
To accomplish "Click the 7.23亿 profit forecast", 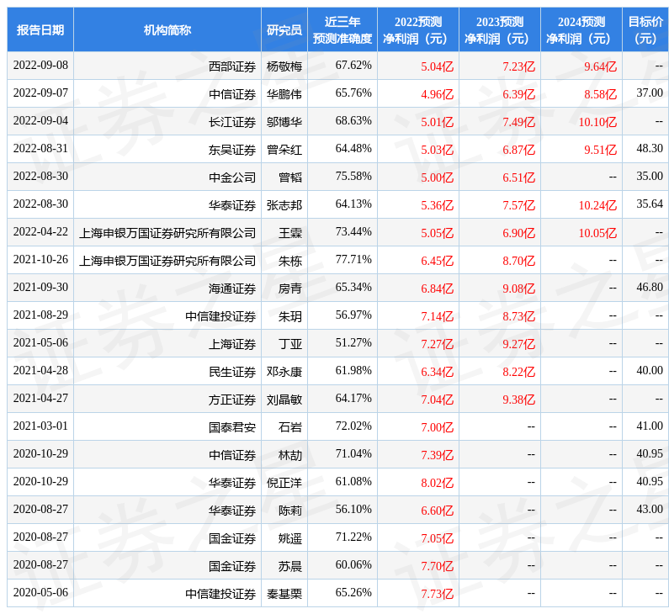I will click(519, 66).
